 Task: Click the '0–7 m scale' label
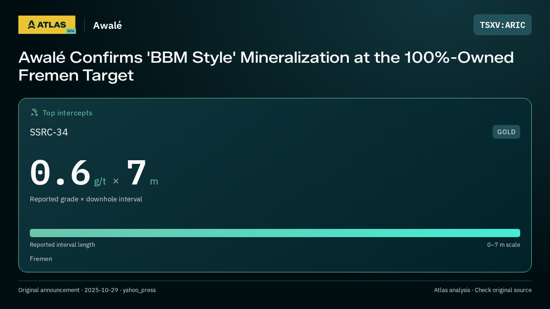(x=504, y=244)
